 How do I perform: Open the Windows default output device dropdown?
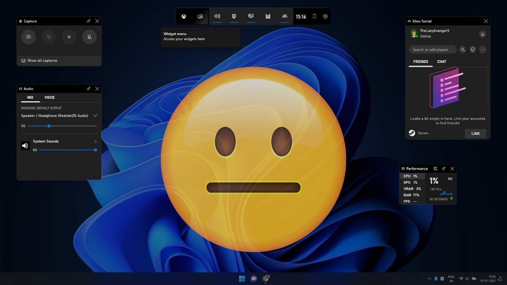click(x=95, y=115)
